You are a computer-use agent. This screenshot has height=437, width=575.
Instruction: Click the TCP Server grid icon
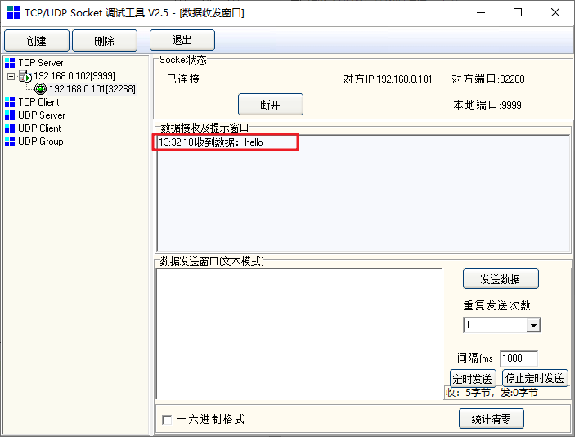10,63
